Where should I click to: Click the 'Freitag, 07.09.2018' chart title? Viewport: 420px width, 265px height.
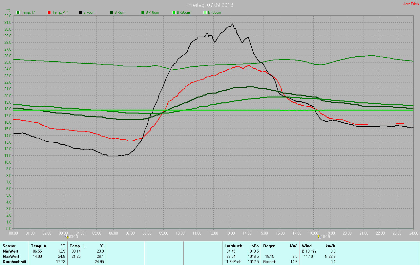[211, 5]
